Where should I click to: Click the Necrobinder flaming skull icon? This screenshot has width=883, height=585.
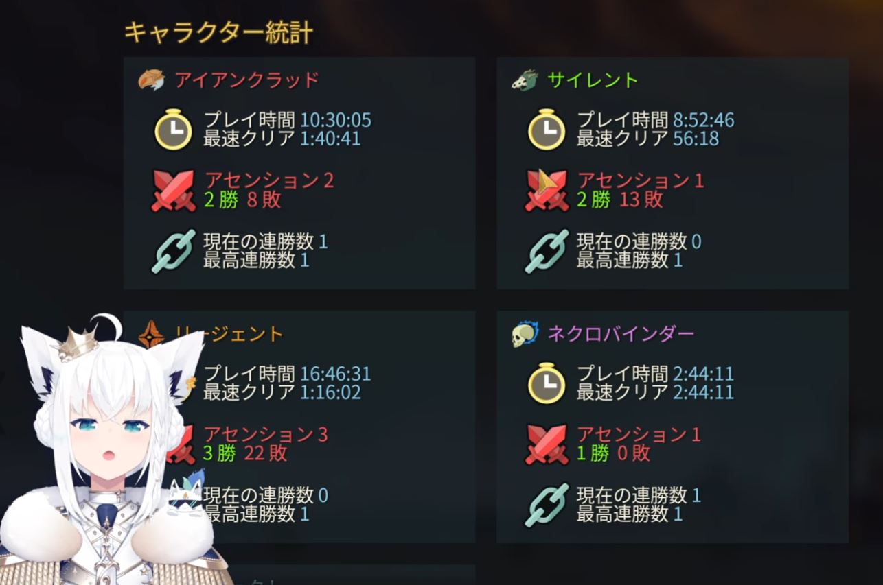tap(525, 334)
